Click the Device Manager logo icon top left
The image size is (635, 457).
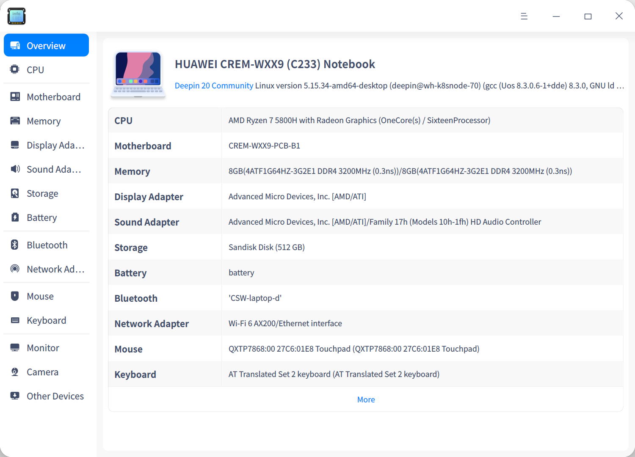(17, 16)
